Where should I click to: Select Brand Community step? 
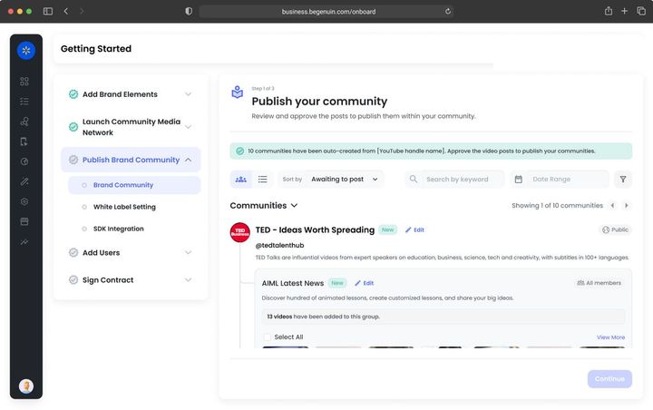(x=134, y=185)
